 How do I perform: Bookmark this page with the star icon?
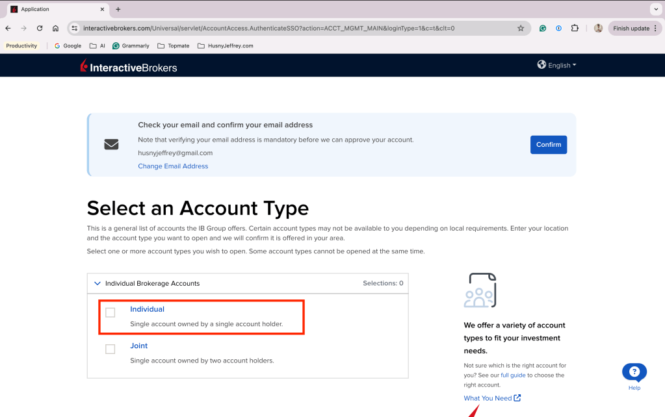[521, 29]
